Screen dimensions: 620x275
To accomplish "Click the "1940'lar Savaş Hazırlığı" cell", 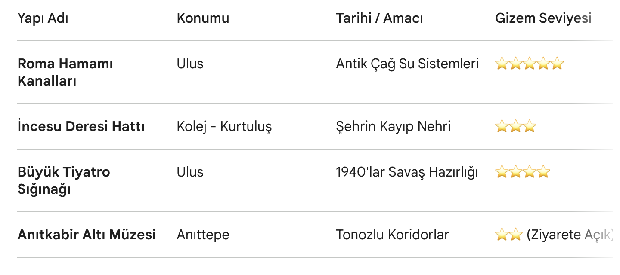I will 407,172.
